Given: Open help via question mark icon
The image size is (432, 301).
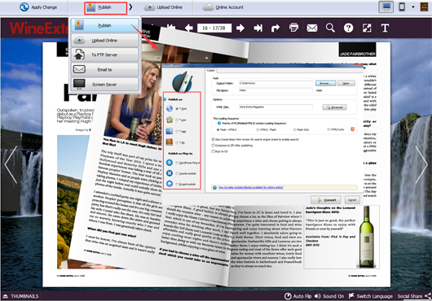Looking at the screenshot, I should pos(348,28).
